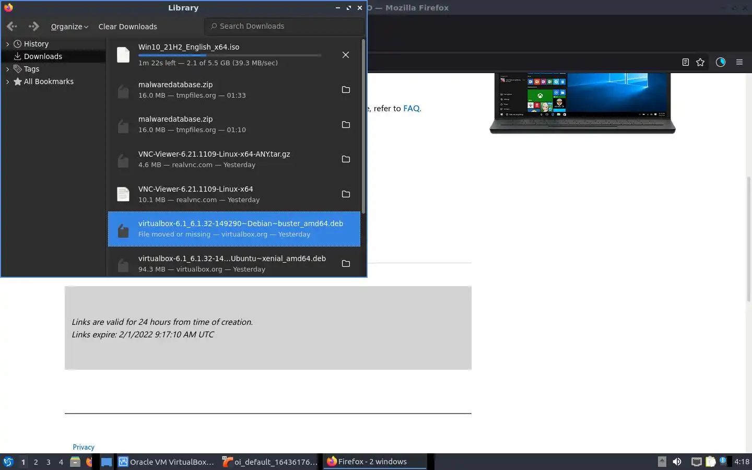Open the Privacy link at page bottom
The height and width of the screenshot is (470, 752).
[x=84, y=447]
